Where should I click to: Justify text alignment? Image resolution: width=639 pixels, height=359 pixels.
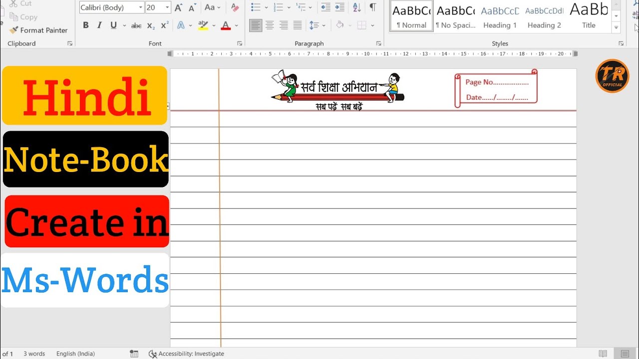click(x=298, y=25)
